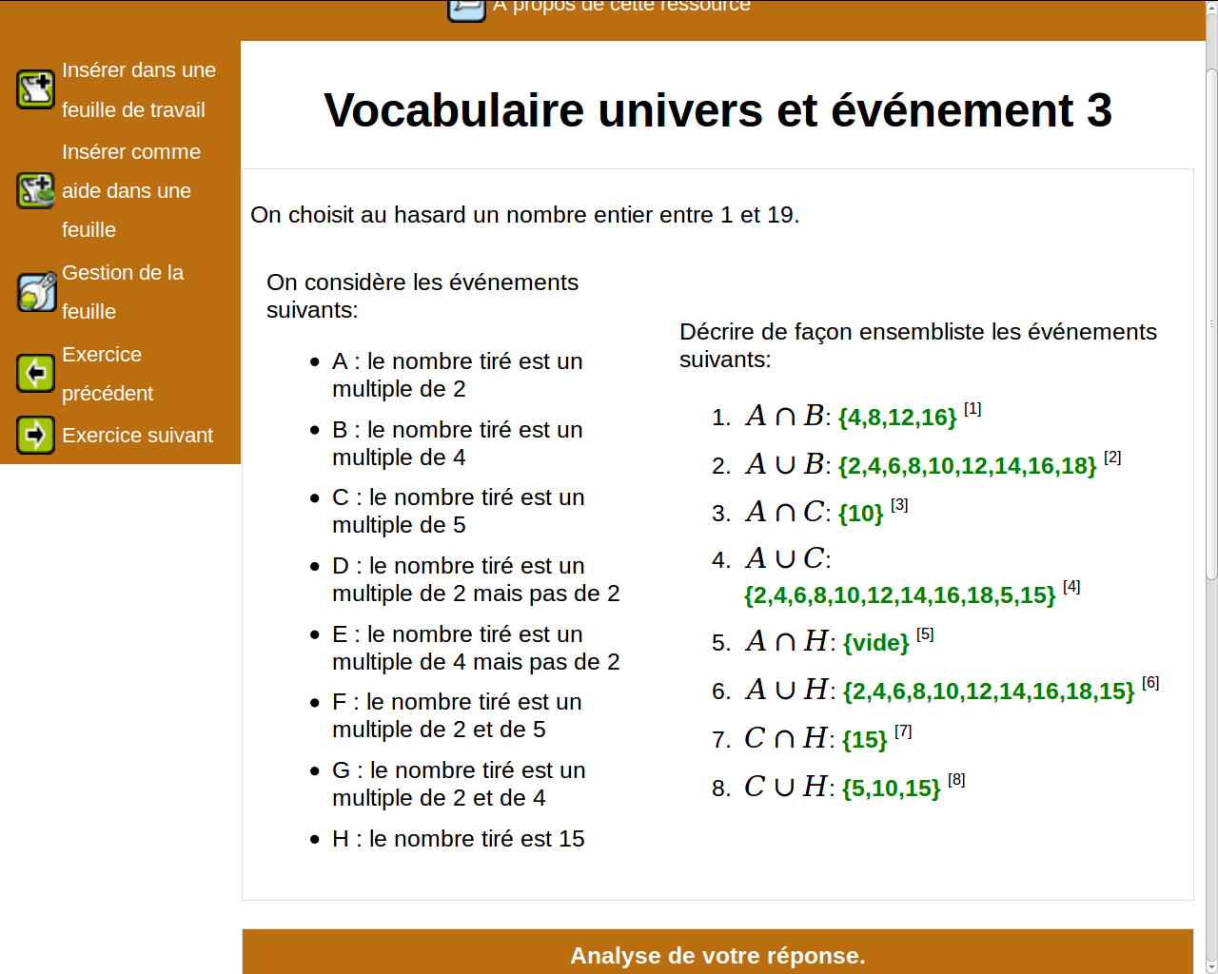
Task: Click the answer {2,4,6,8,10,12,14,16,18}
Action: tap(968, 466)
